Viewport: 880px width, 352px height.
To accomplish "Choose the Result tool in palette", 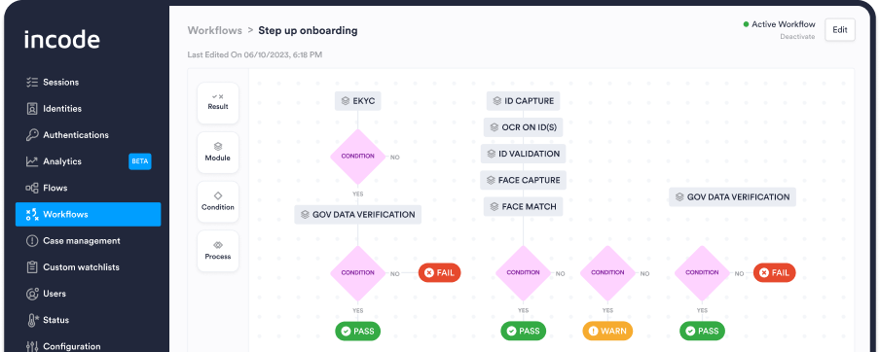I will coord(218,103).
